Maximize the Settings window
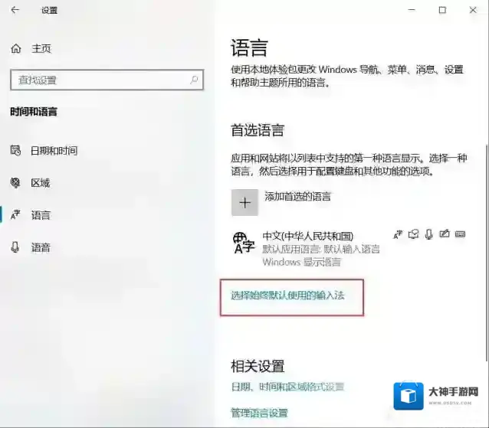Image resolution: width=489 pixels, height=428 pixels. click(442, 11)
